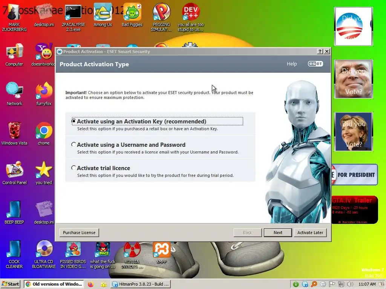Select the desktop.ini file beside MARK ZUCKERBERG
This screenshot has height=289, width=386.
point(44,15)
